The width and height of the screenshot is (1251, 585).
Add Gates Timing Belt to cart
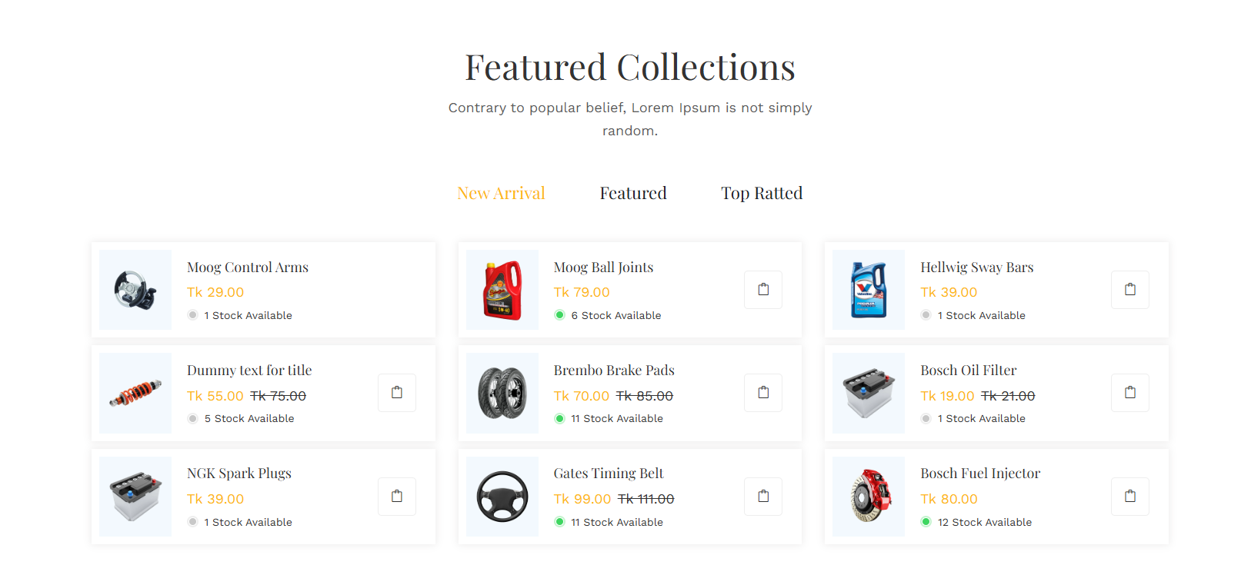pos(762,497)
